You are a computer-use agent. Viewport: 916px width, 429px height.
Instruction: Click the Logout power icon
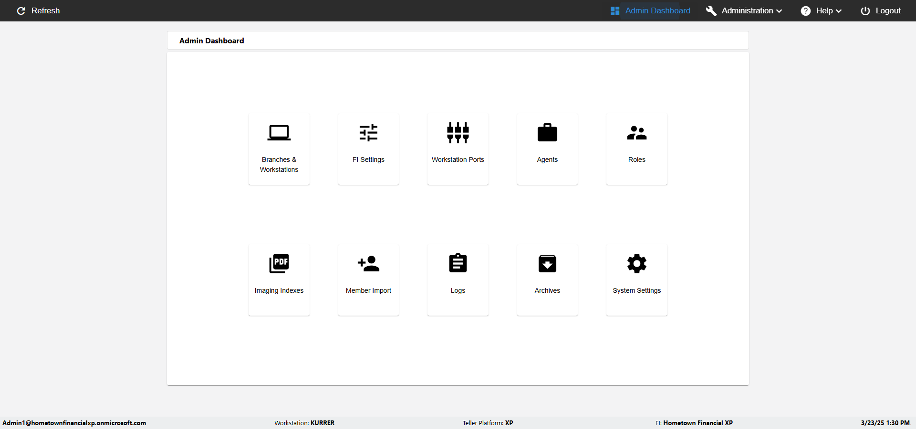tap(865, 10)
